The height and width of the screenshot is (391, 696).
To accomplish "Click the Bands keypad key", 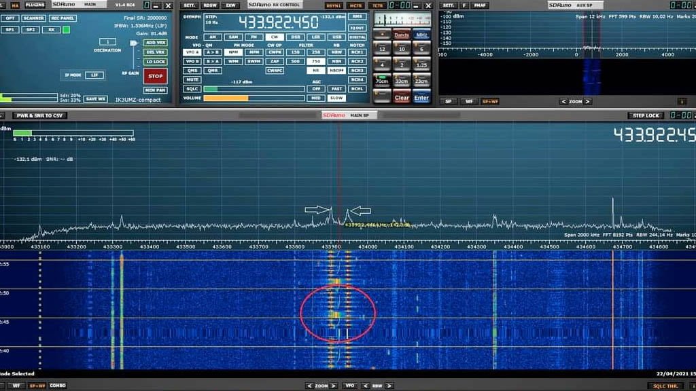I will click(402, 35).
